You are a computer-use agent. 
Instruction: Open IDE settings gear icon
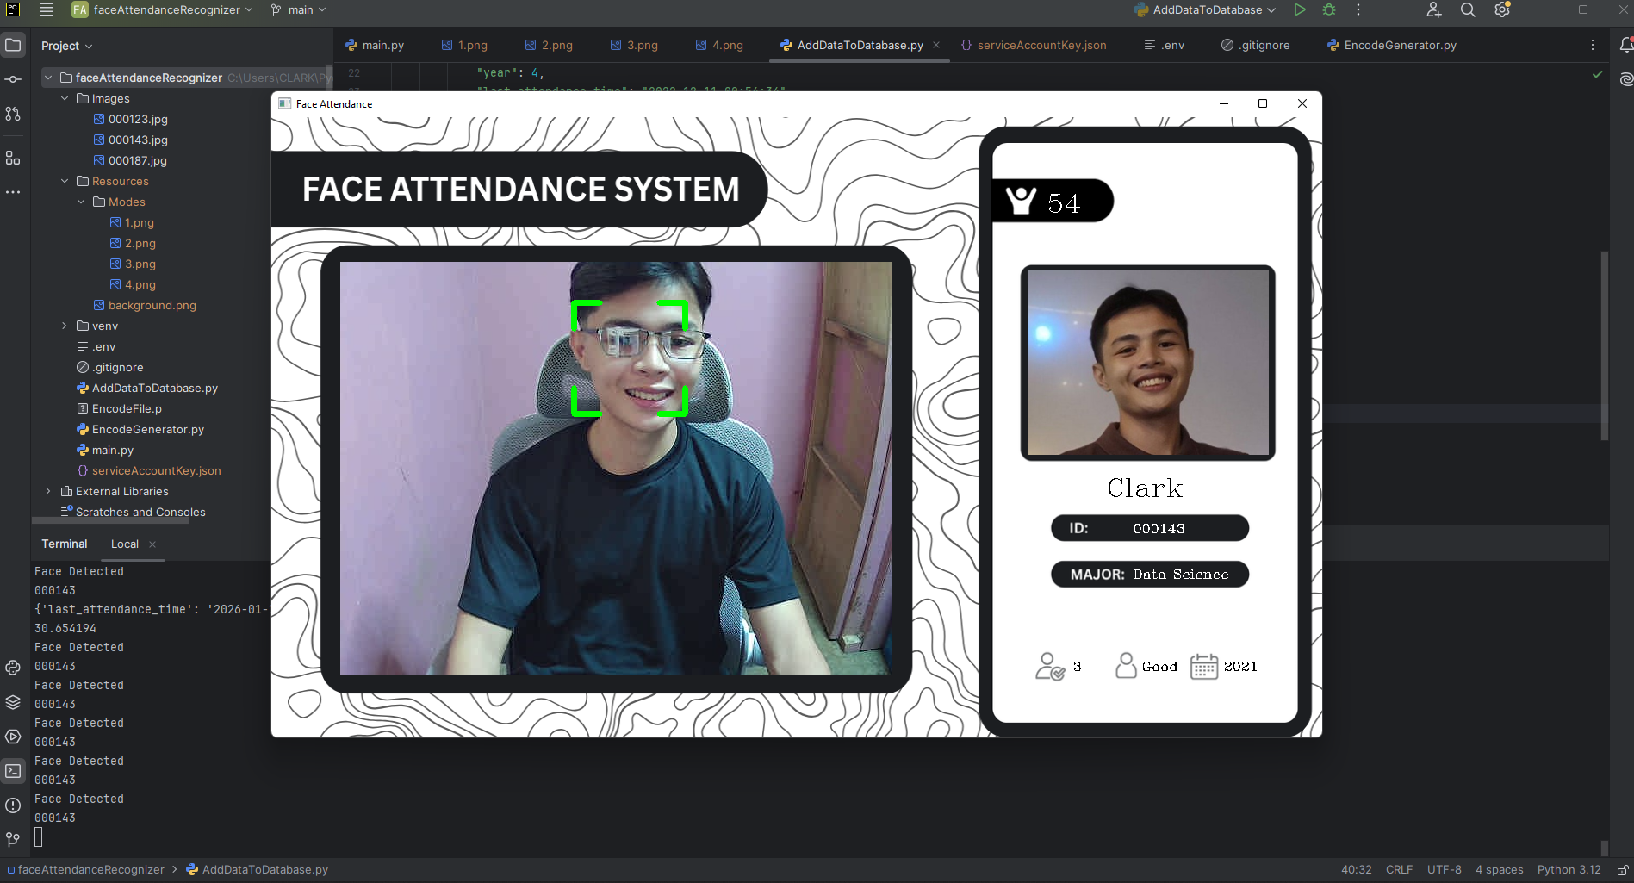tap(1502, 10)
